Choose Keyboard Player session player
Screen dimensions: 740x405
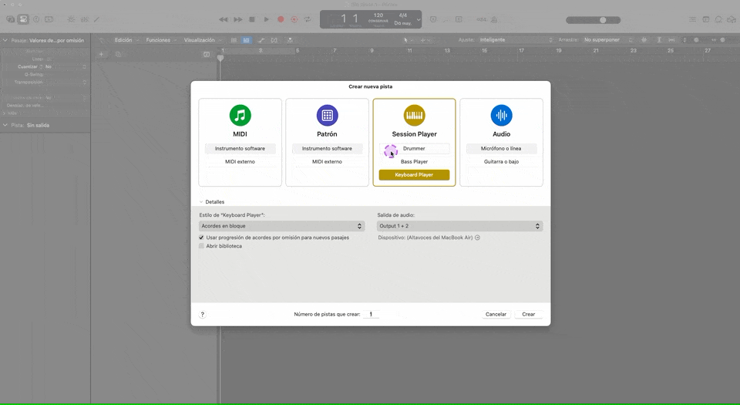point(415,175)
